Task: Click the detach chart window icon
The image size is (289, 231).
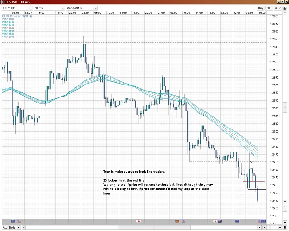Action: click(x=285, y=8)
